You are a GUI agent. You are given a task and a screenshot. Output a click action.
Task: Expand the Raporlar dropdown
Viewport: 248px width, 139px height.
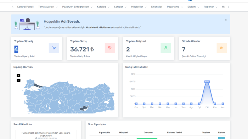[x=210, y=7]
